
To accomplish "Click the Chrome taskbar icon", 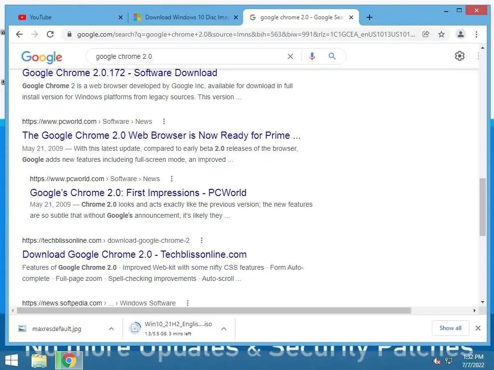I will click(69, 360).
